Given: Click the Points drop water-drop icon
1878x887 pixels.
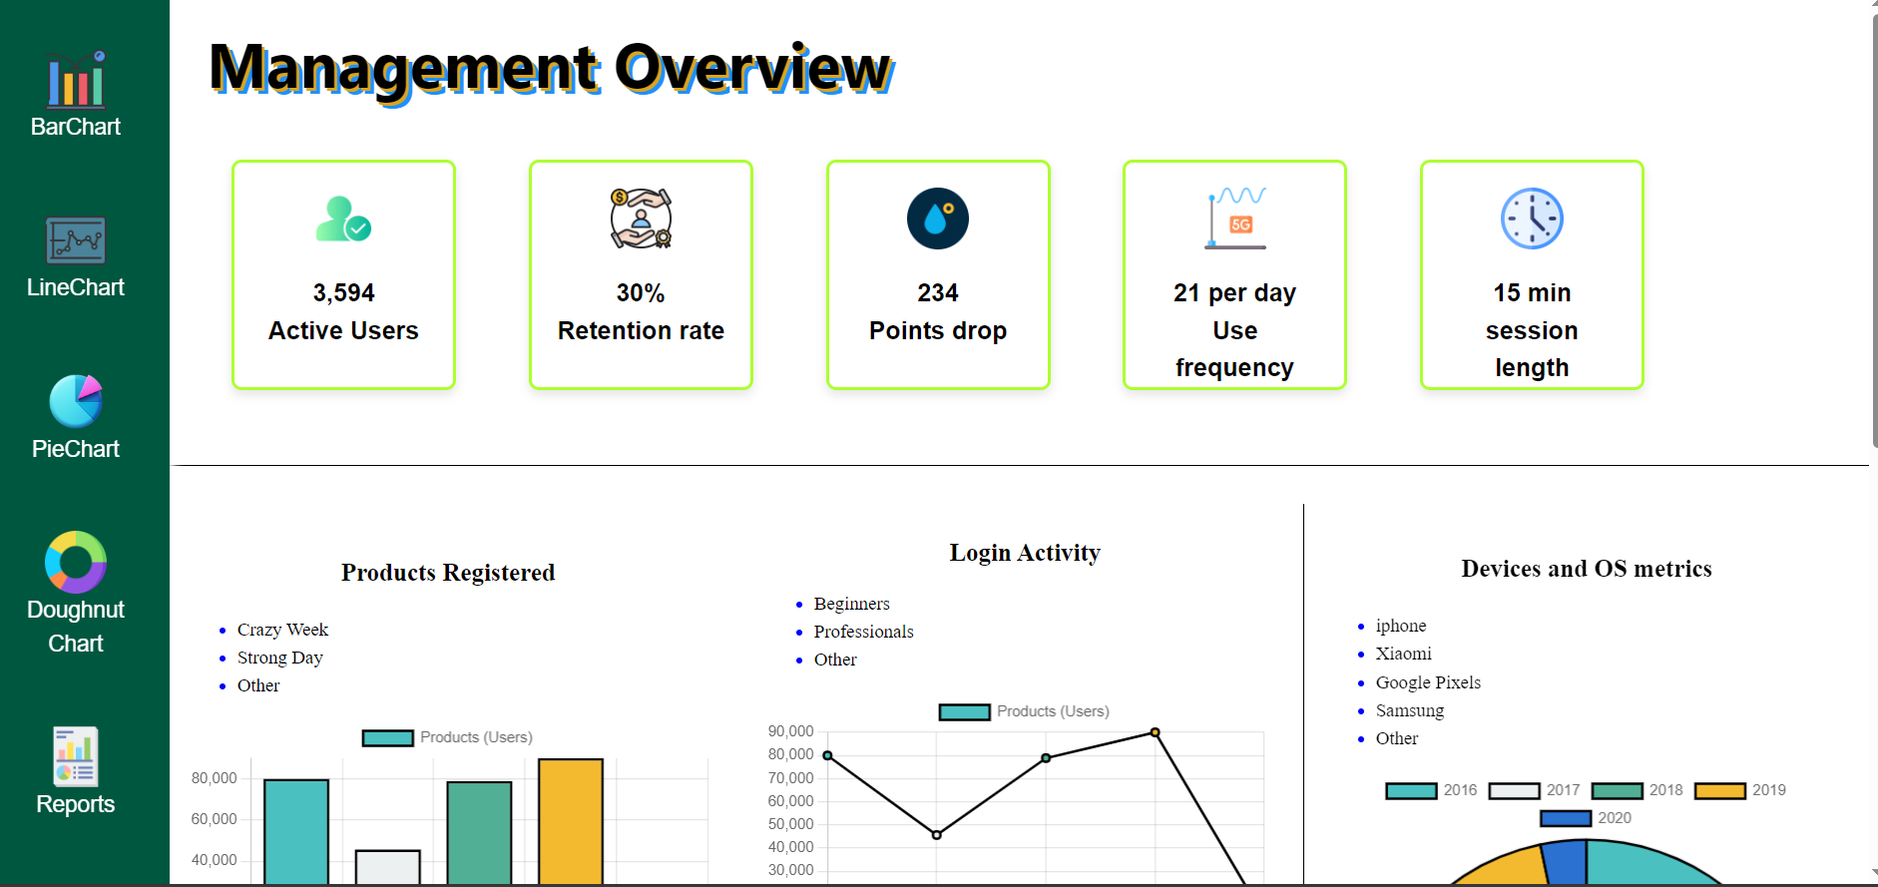Looking at the screenshot, I should click(x=938, y=219).
